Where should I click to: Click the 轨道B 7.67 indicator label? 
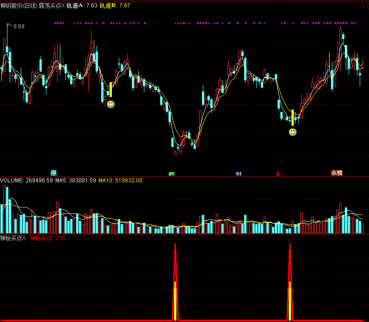115,6
